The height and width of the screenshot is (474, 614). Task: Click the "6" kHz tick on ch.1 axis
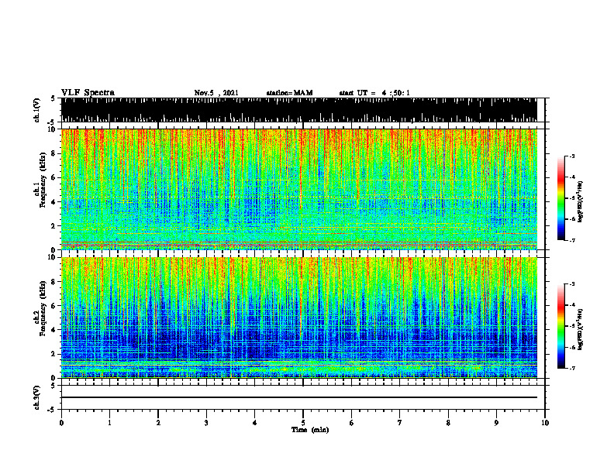(54, 177)
